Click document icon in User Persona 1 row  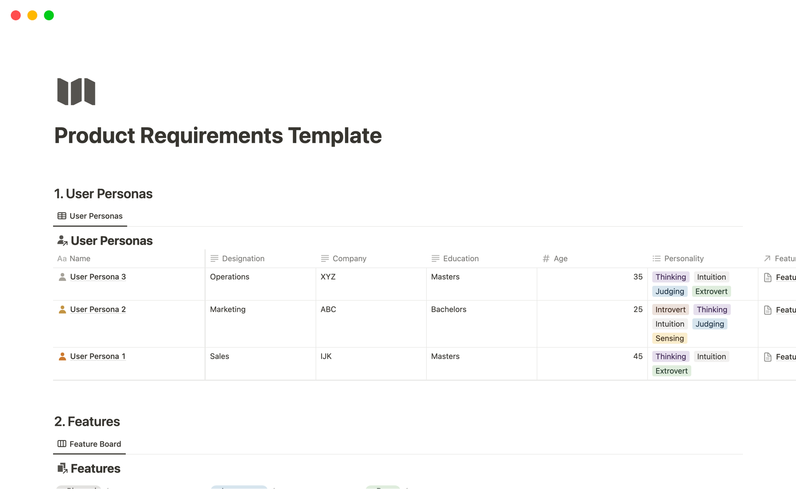(767, 357)
